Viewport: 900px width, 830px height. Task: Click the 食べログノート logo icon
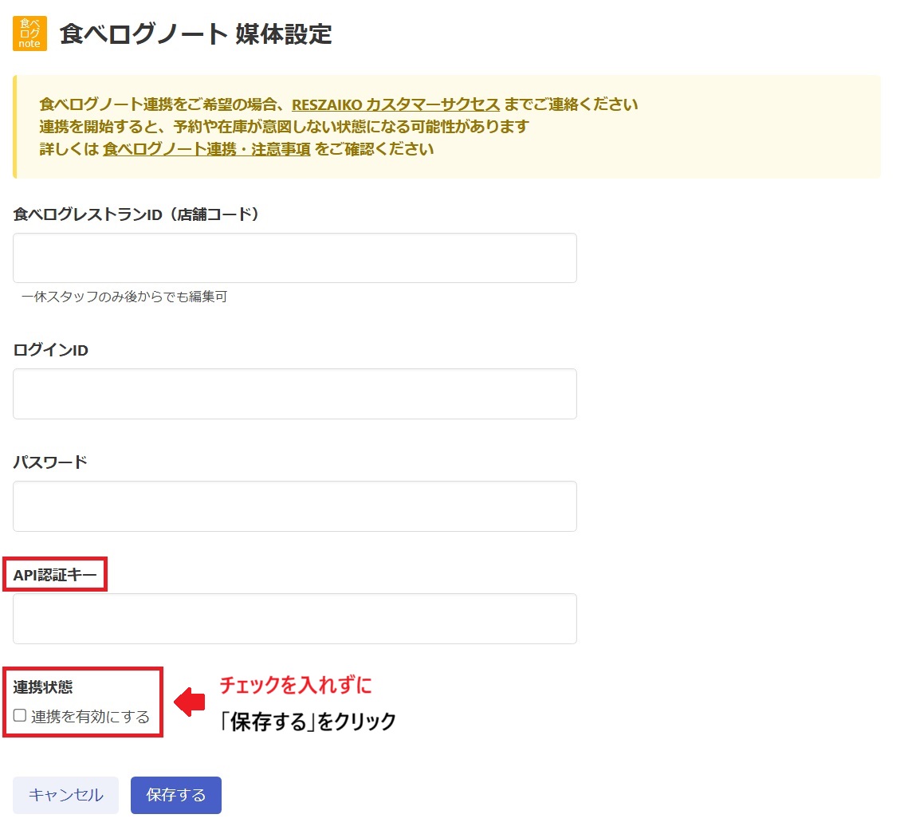point(29,33)
